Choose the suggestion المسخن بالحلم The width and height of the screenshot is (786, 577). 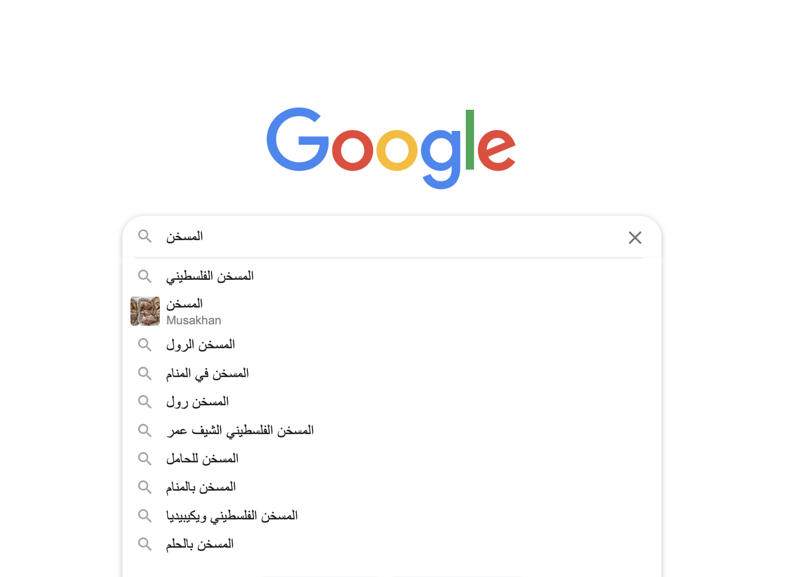[199, 544]
